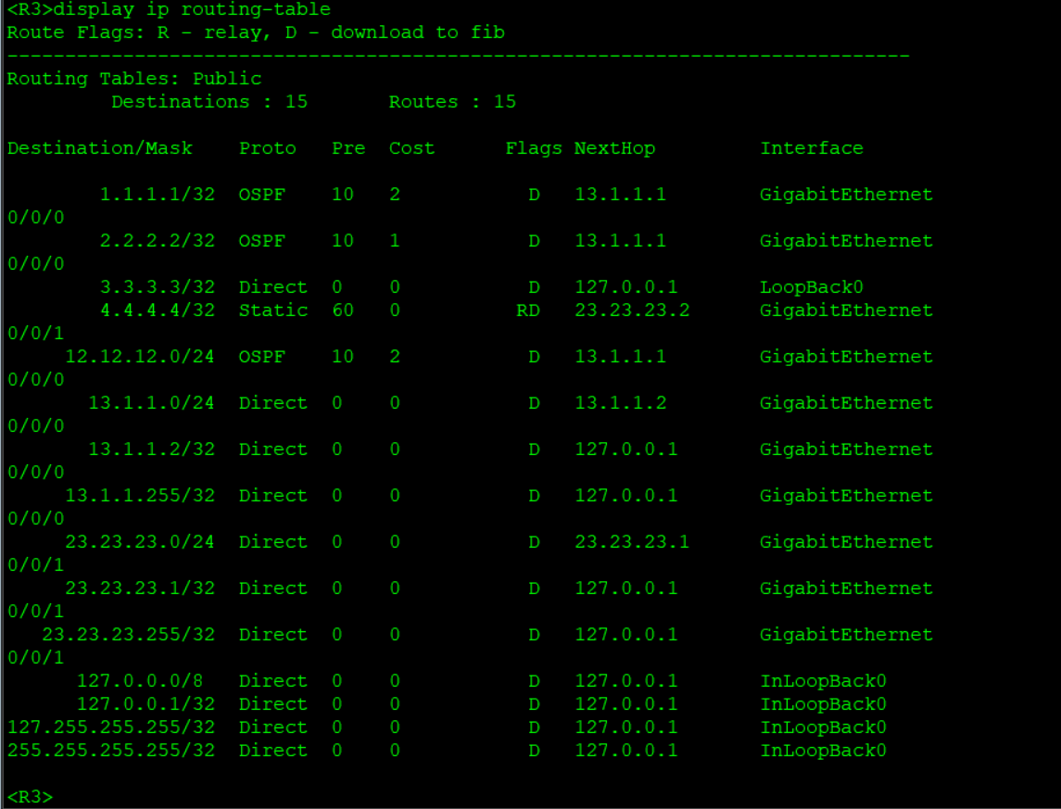Viewport: 1061px width, 809px height.
Task: Select destination 127.0.0.0/8
Action: pyautogui.click(x=139, y=681)
